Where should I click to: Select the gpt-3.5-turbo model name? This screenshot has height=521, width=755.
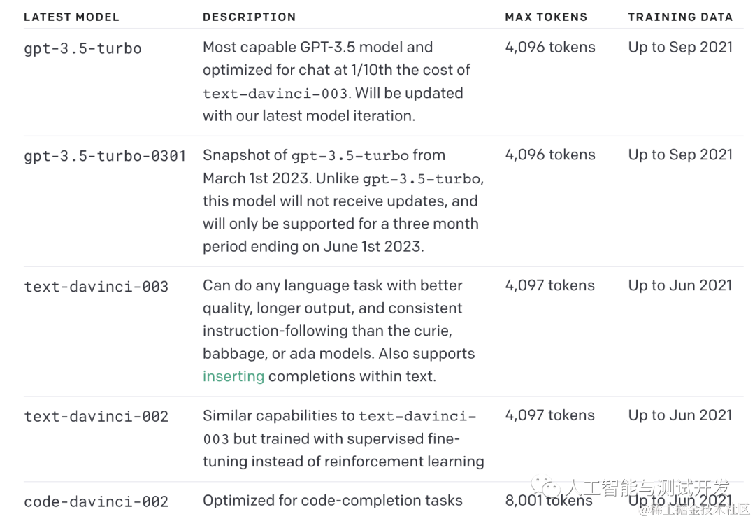click(x=82, y=49)
